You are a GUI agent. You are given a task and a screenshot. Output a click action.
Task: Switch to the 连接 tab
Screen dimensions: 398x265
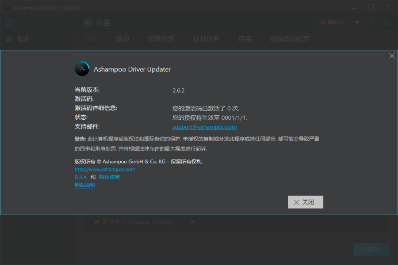pos(245,39)
